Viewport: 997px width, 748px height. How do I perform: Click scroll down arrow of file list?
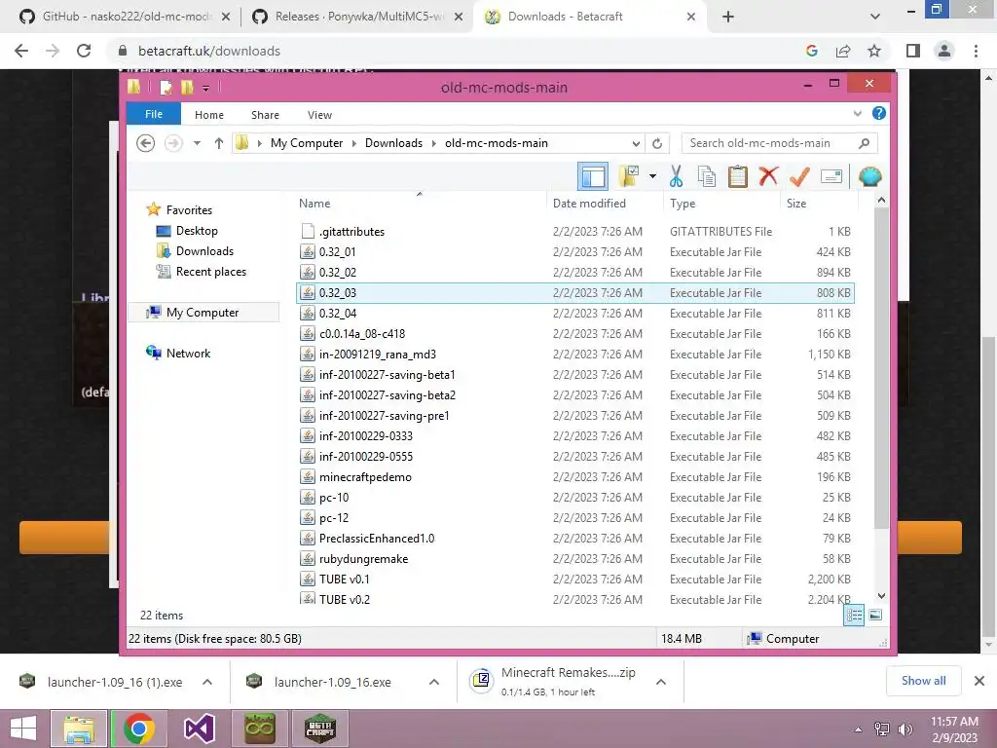881,596
